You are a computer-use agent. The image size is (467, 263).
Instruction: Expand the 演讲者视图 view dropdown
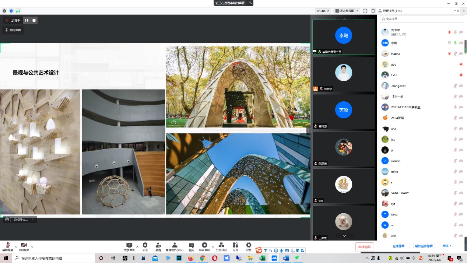pos(347,11)
